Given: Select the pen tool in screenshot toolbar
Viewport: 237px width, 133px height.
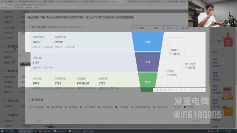Looking at the screenshot, I should pyautogui.click(x=173, y=90).
